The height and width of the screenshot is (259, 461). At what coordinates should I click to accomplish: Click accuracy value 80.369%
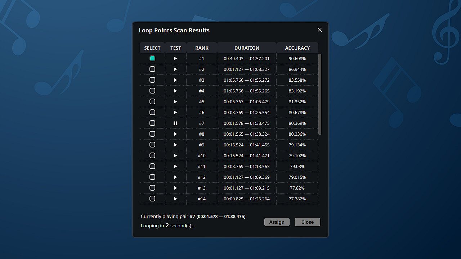(x=297, y=123)
